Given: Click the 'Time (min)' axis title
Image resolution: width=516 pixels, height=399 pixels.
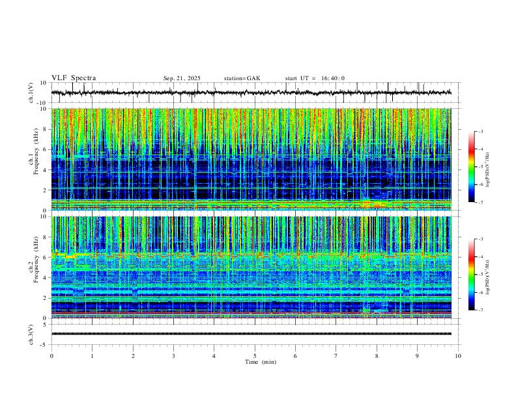Looking at the screenshot, I should (261, 362).
